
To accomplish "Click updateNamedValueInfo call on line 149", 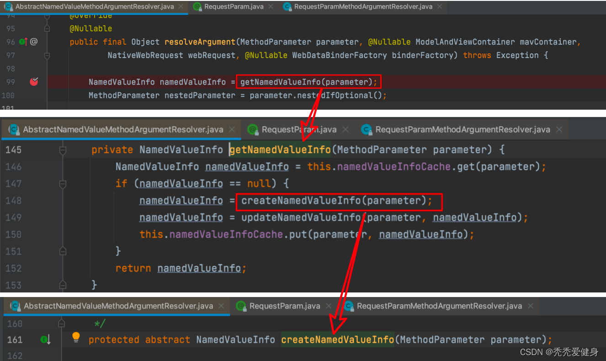I will click(302, 218).
